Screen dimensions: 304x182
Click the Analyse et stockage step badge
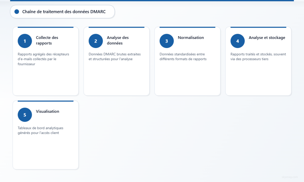[237, 41]
